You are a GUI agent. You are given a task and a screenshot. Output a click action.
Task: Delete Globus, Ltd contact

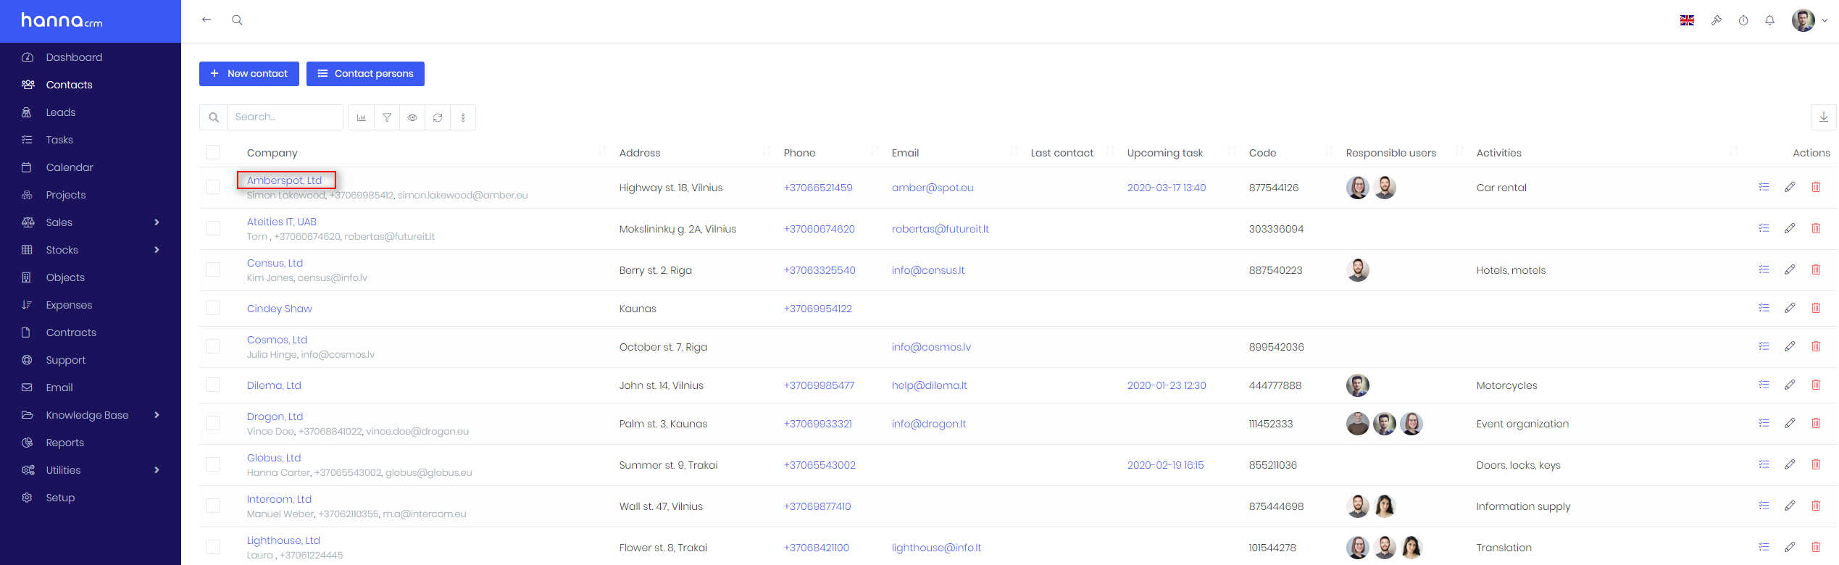coord(1816,464)
